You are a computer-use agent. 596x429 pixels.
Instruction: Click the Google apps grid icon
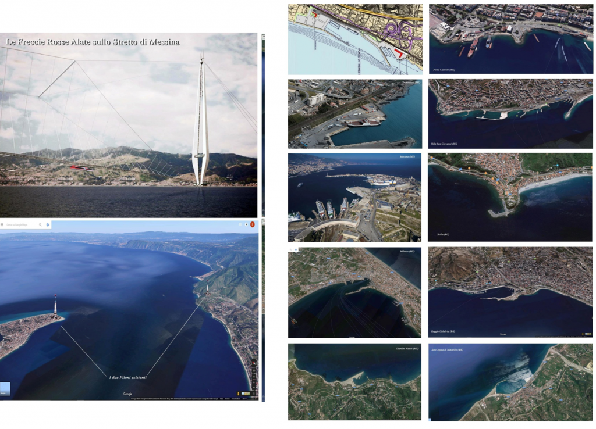pos(240,224)
